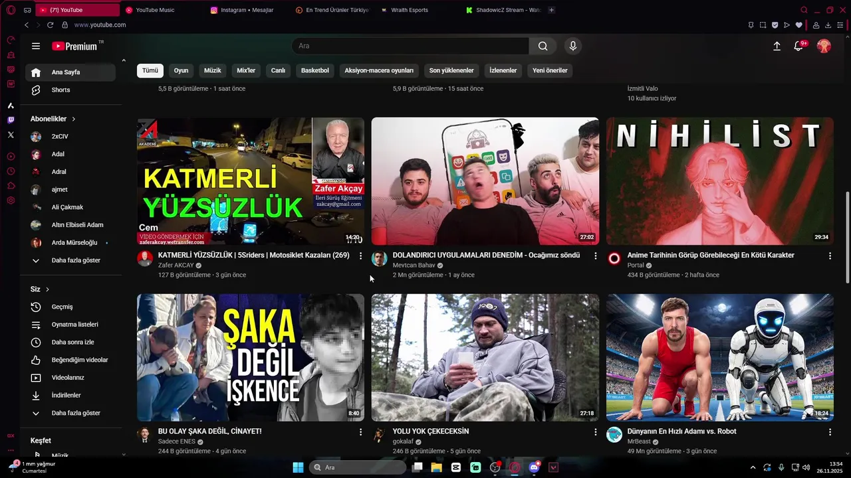Show hidden system tray icons
The width and height of the screenshot is (851, 478).
point(753,467)
